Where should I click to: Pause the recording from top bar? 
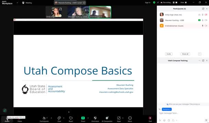(x=174, y=2)
